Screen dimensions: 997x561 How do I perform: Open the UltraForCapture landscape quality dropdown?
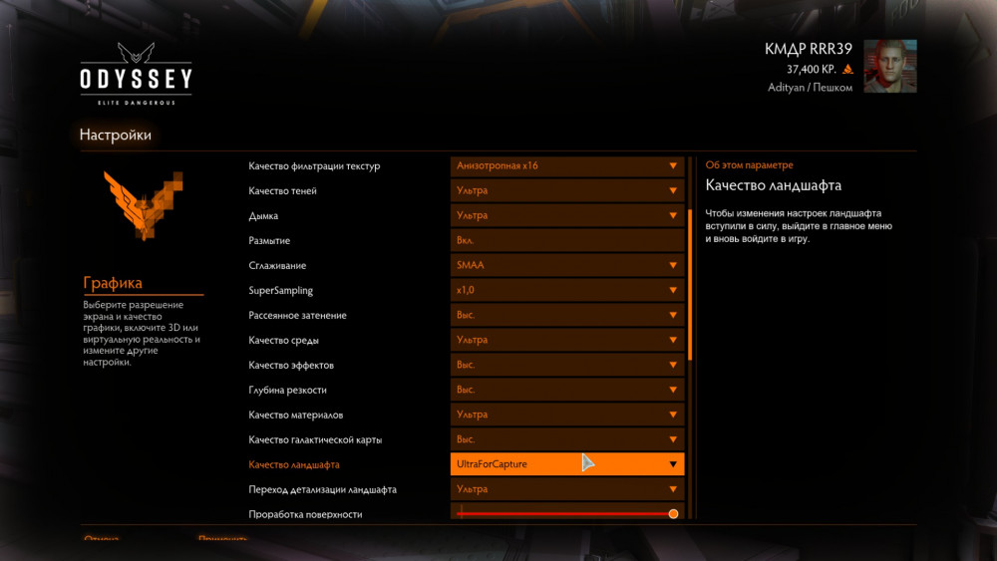[x=567, y=463]
